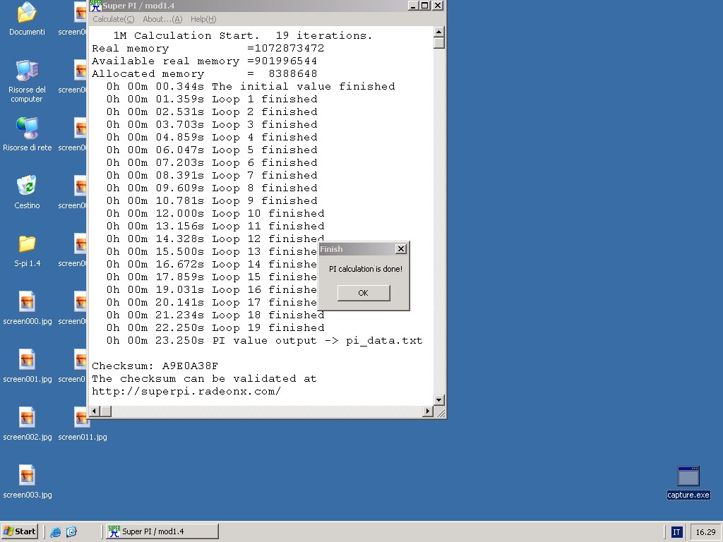Image resolution: width=723 pixels, height=542 pixels.
Task: Click 'PI calculation is done!' message text
Action: [x=365, y=269]
